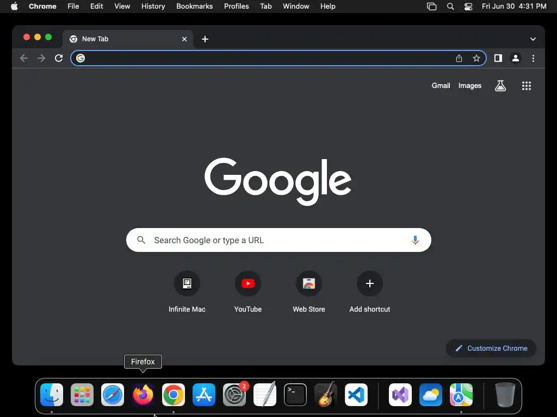Screen dimensions: 557x417
Task: Click the Search Google or type a URL box
Action: coord(278,240)
